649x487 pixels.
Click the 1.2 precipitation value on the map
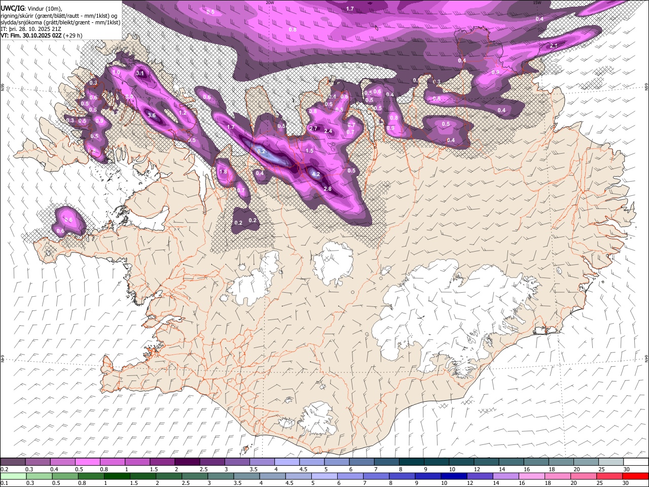click(183, 113)
